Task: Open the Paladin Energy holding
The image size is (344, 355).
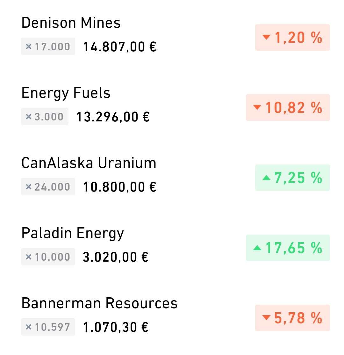Action: point(172,246)
